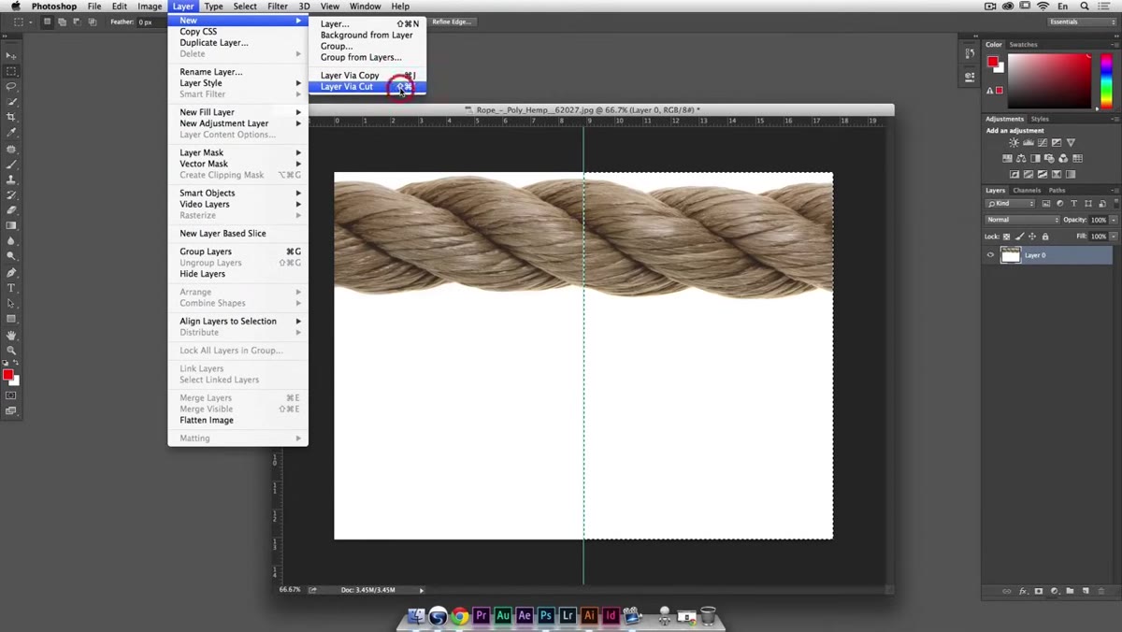This screenshot has width=1122, height=632.
Task: Open After Effects from the dock
Action: (x=525, y=615)
